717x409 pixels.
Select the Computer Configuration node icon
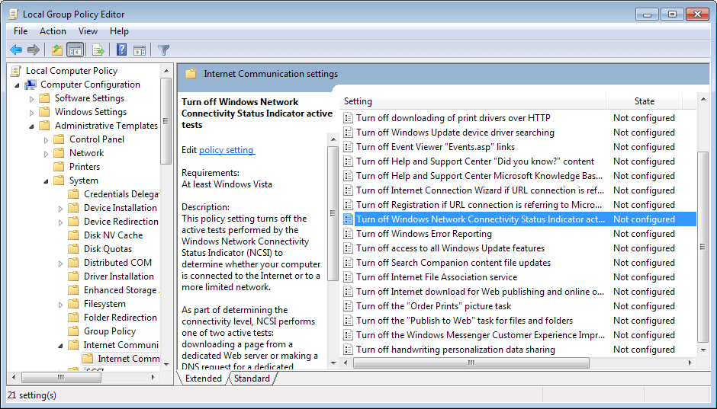pos(31,85)
